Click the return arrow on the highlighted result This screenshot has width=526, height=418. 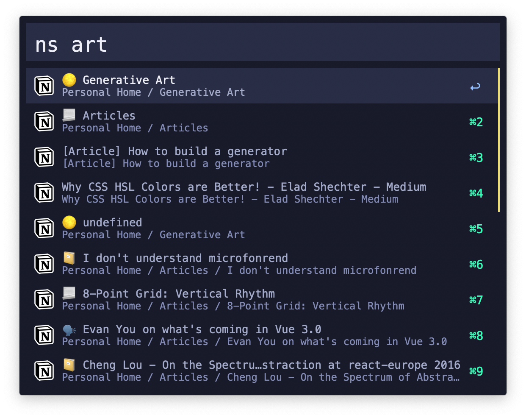tap(475, 86)
